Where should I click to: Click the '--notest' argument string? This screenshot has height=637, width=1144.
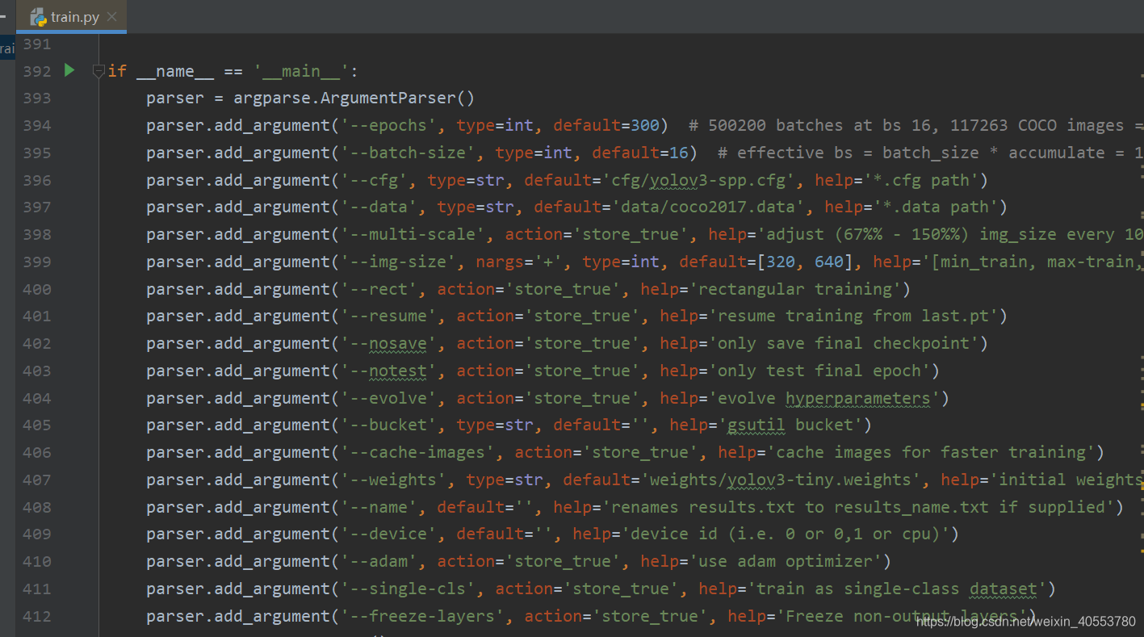point(389,371)
